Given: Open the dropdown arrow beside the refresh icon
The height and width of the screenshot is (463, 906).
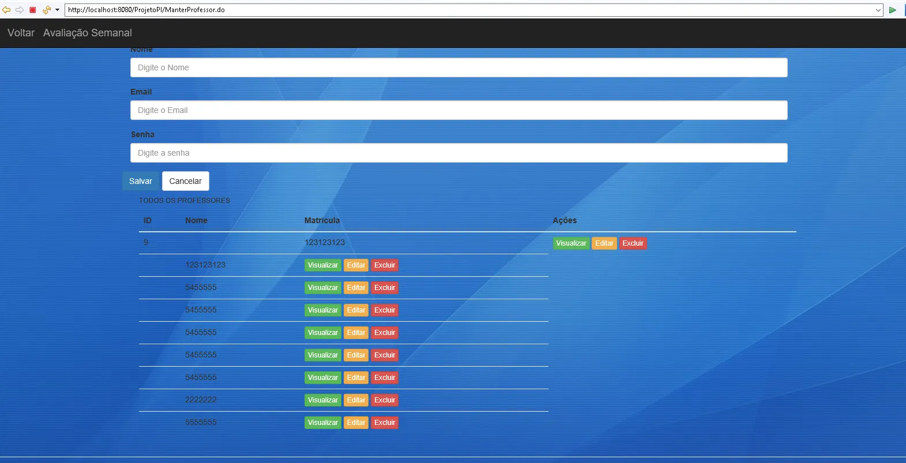Looking at the screenshot, I should [57, 10].
